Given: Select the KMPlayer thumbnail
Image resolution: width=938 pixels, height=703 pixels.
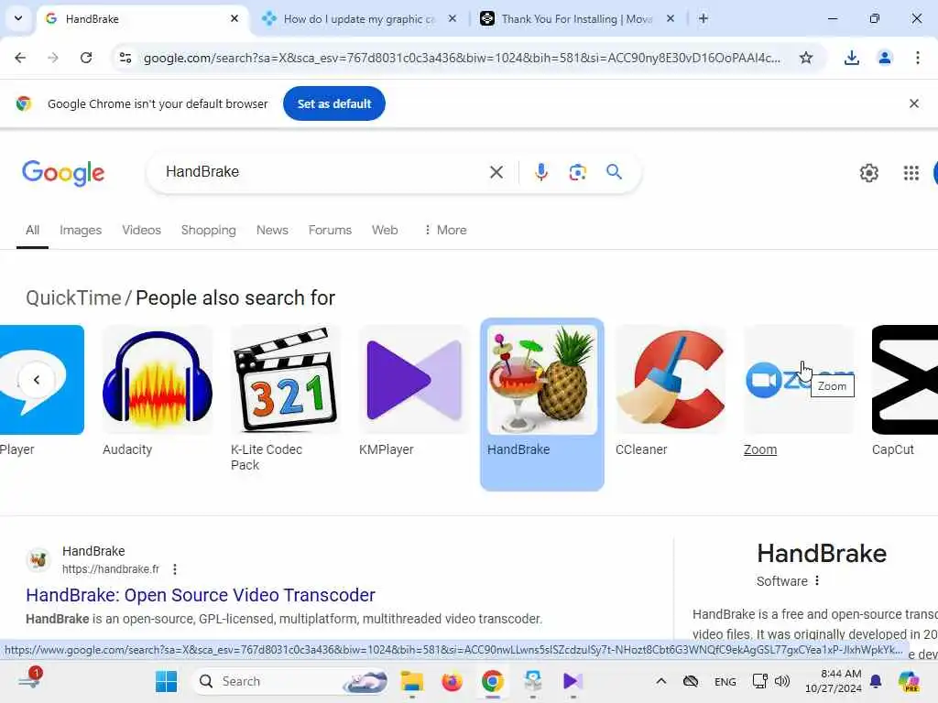Looking at the screenshot, I should point(413,380).
